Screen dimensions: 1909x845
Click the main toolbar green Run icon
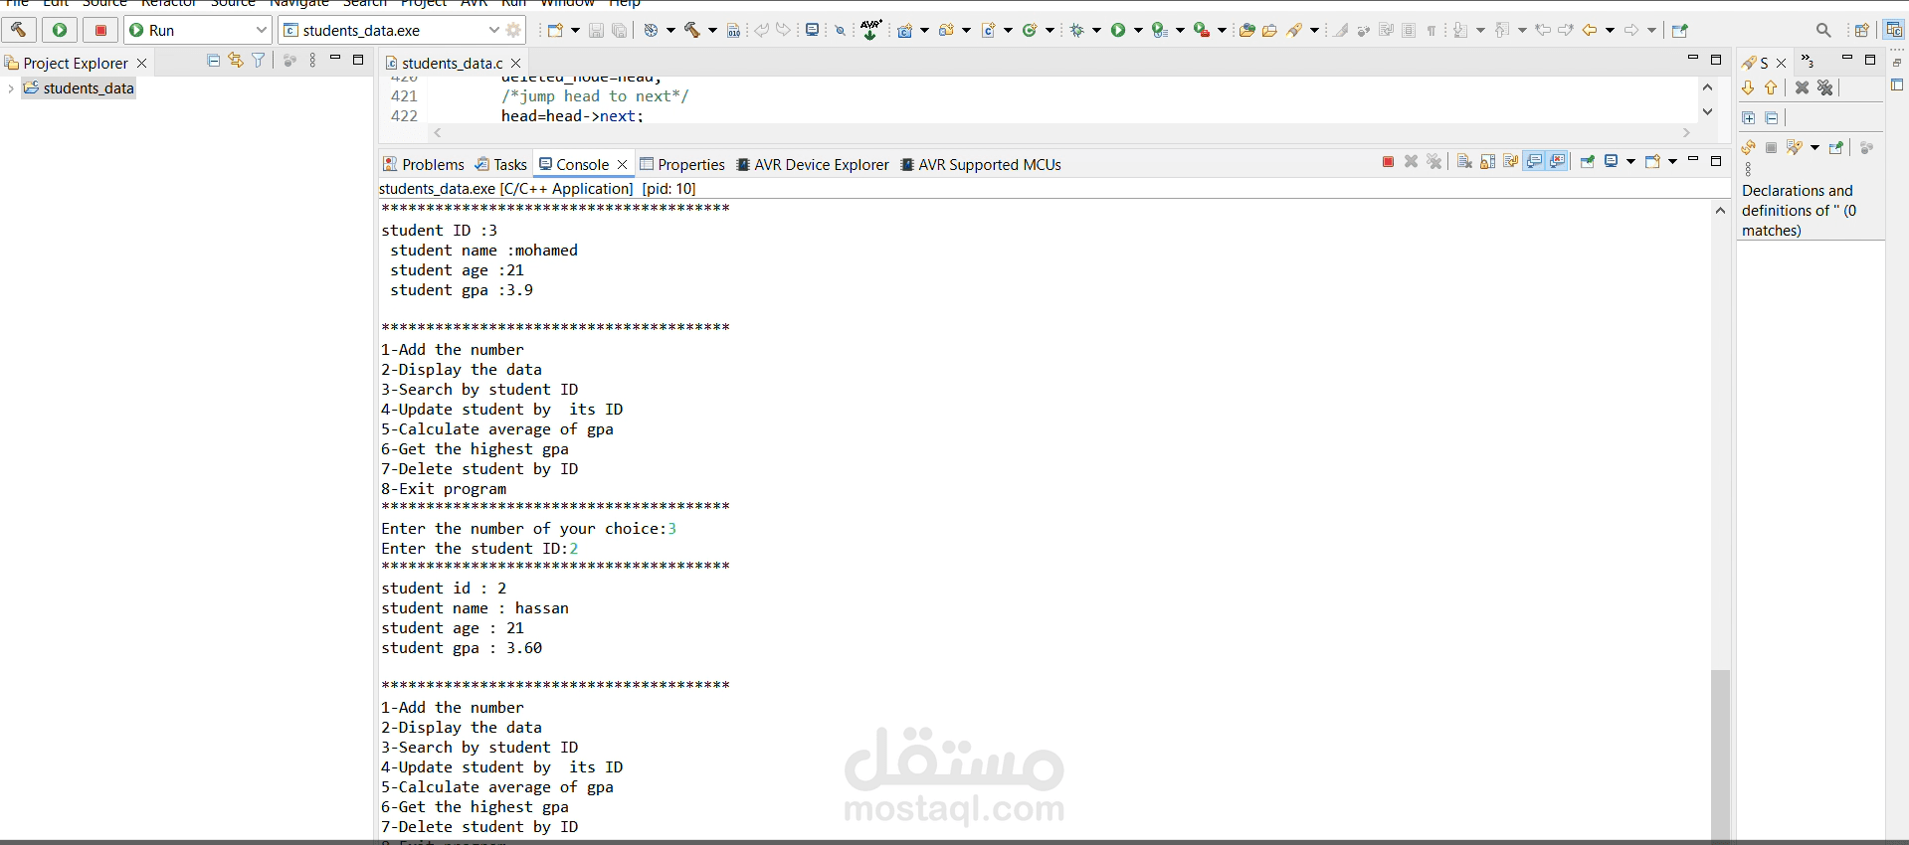1118,30
